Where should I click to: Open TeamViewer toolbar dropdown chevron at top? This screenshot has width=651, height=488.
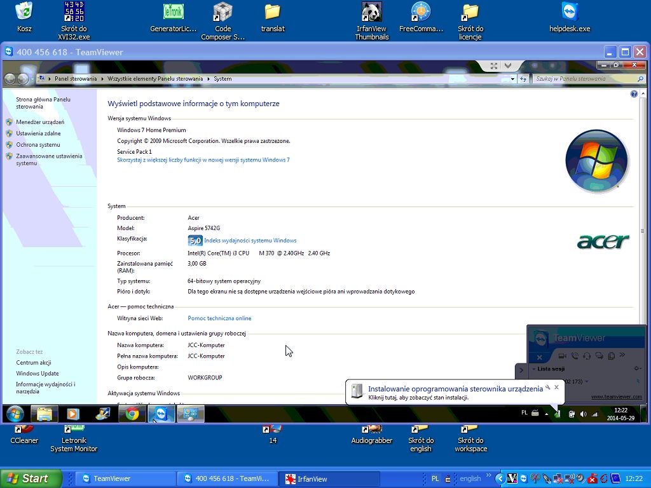coord(507,65)
